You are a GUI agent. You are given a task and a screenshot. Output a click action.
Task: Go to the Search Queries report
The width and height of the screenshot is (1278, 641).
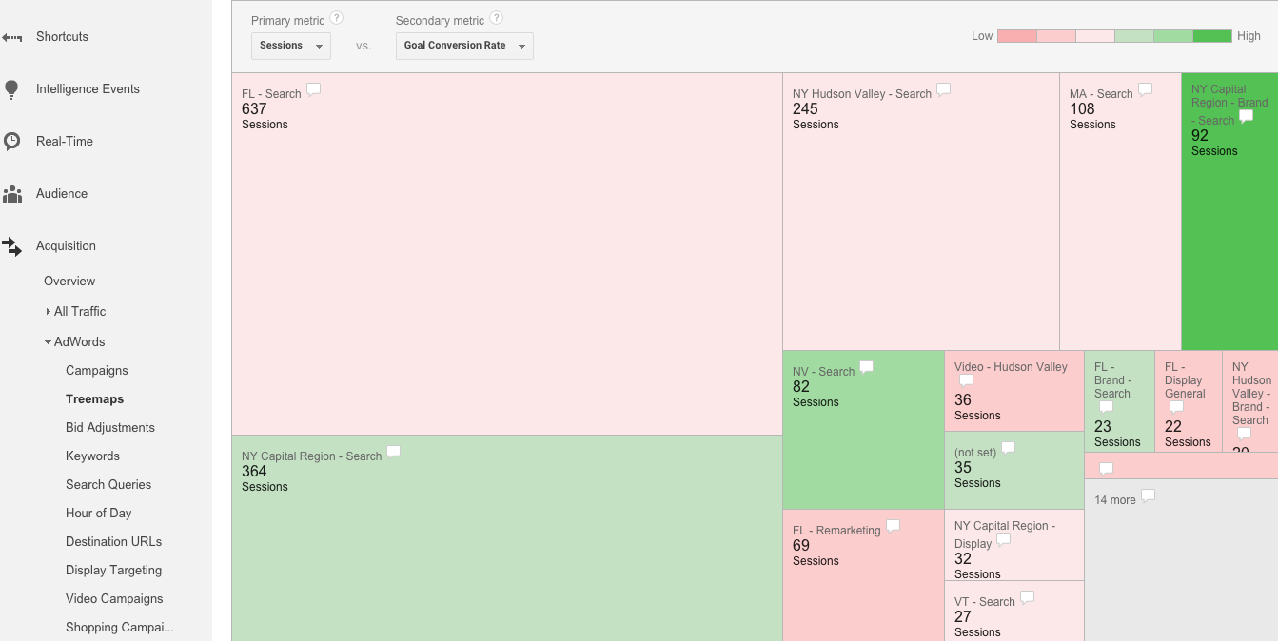click(x=108, y=485)
